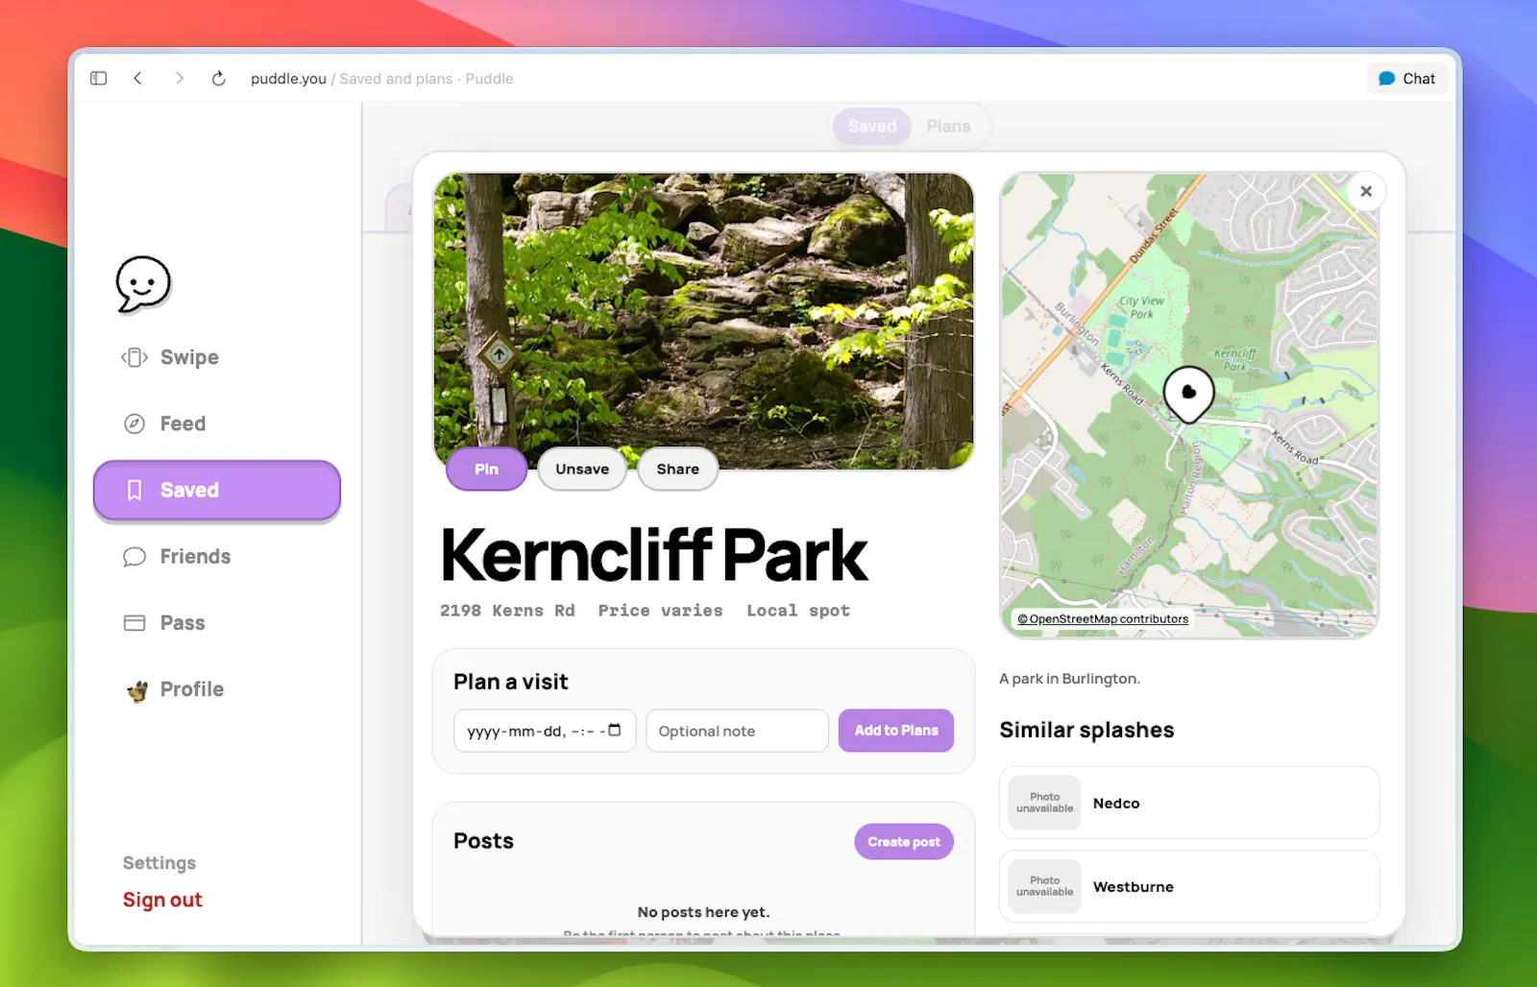Click 'No posts here yet.' message
This screenshot has width=1537, height=987.
[x=704, y=913]
